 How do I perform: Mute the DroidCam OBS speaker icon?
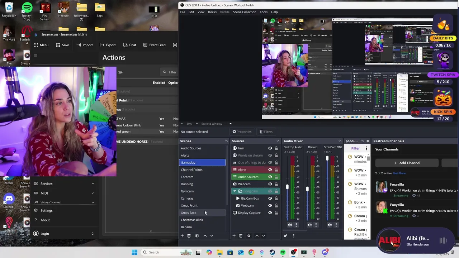(x=330, y=225)
